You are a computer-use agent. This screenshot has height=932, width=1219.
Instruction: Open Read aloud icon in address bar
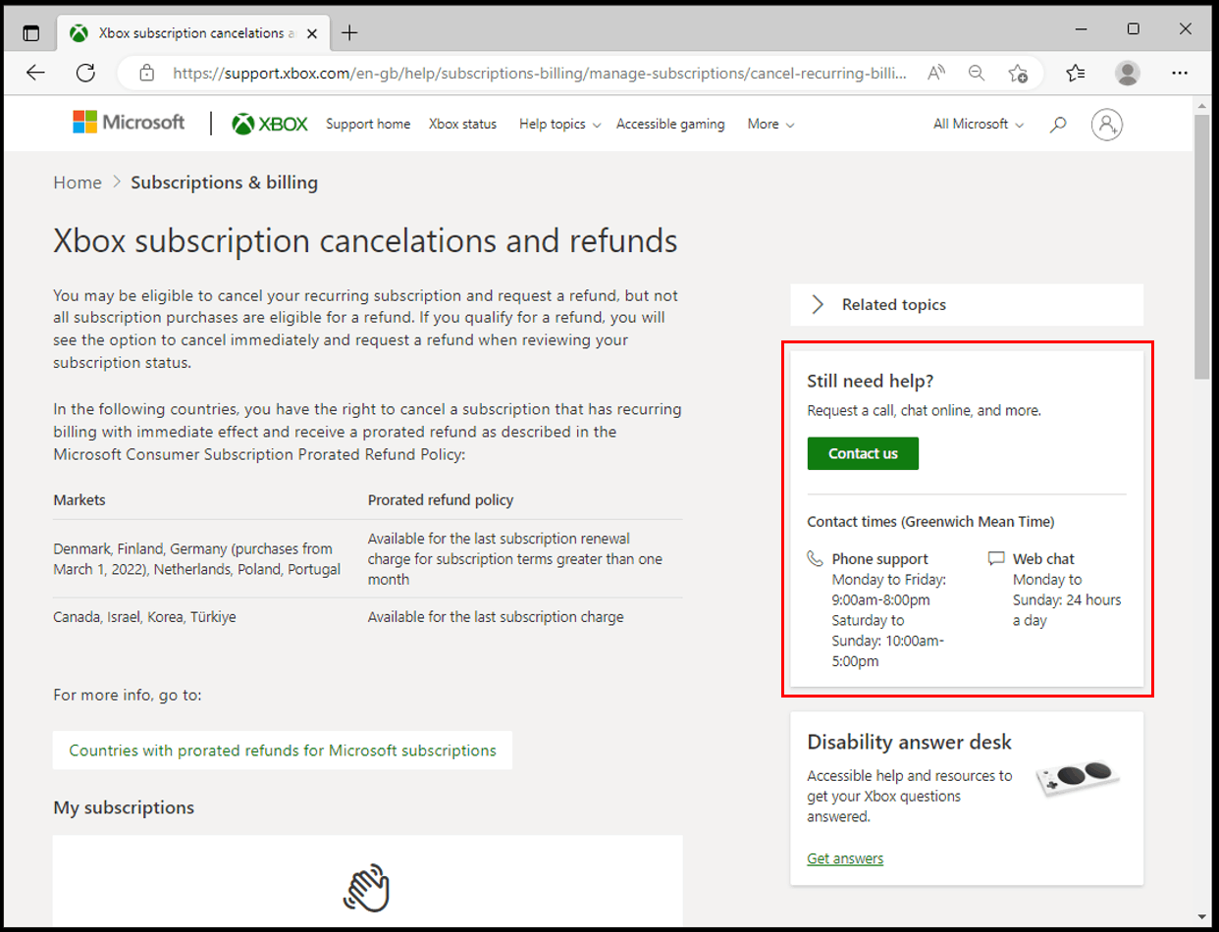pos(936,73)
